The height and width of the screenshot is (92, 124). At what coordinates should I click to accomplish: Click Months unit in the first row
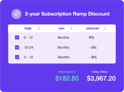pos(63,37)
